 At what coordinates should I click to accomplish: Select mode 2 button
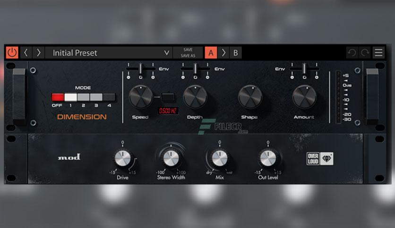[x=83, y=97]
